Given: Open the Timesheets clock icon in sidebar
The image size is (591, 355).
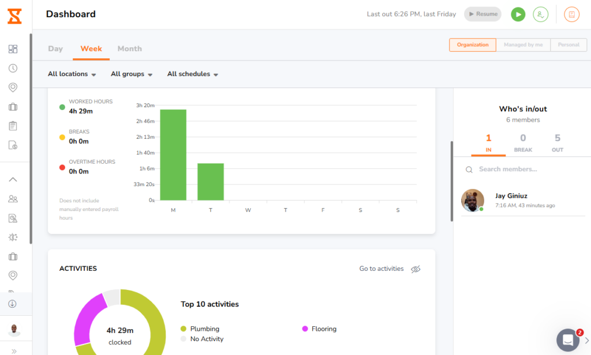Looking at the screenshot, I should (x=13, y=68).
